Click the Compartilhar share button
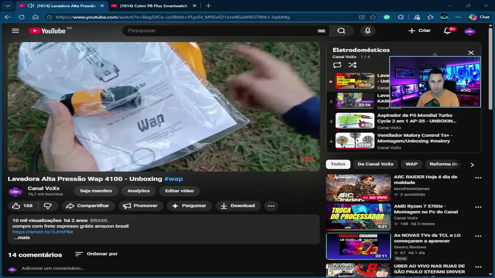 [88, 206]
